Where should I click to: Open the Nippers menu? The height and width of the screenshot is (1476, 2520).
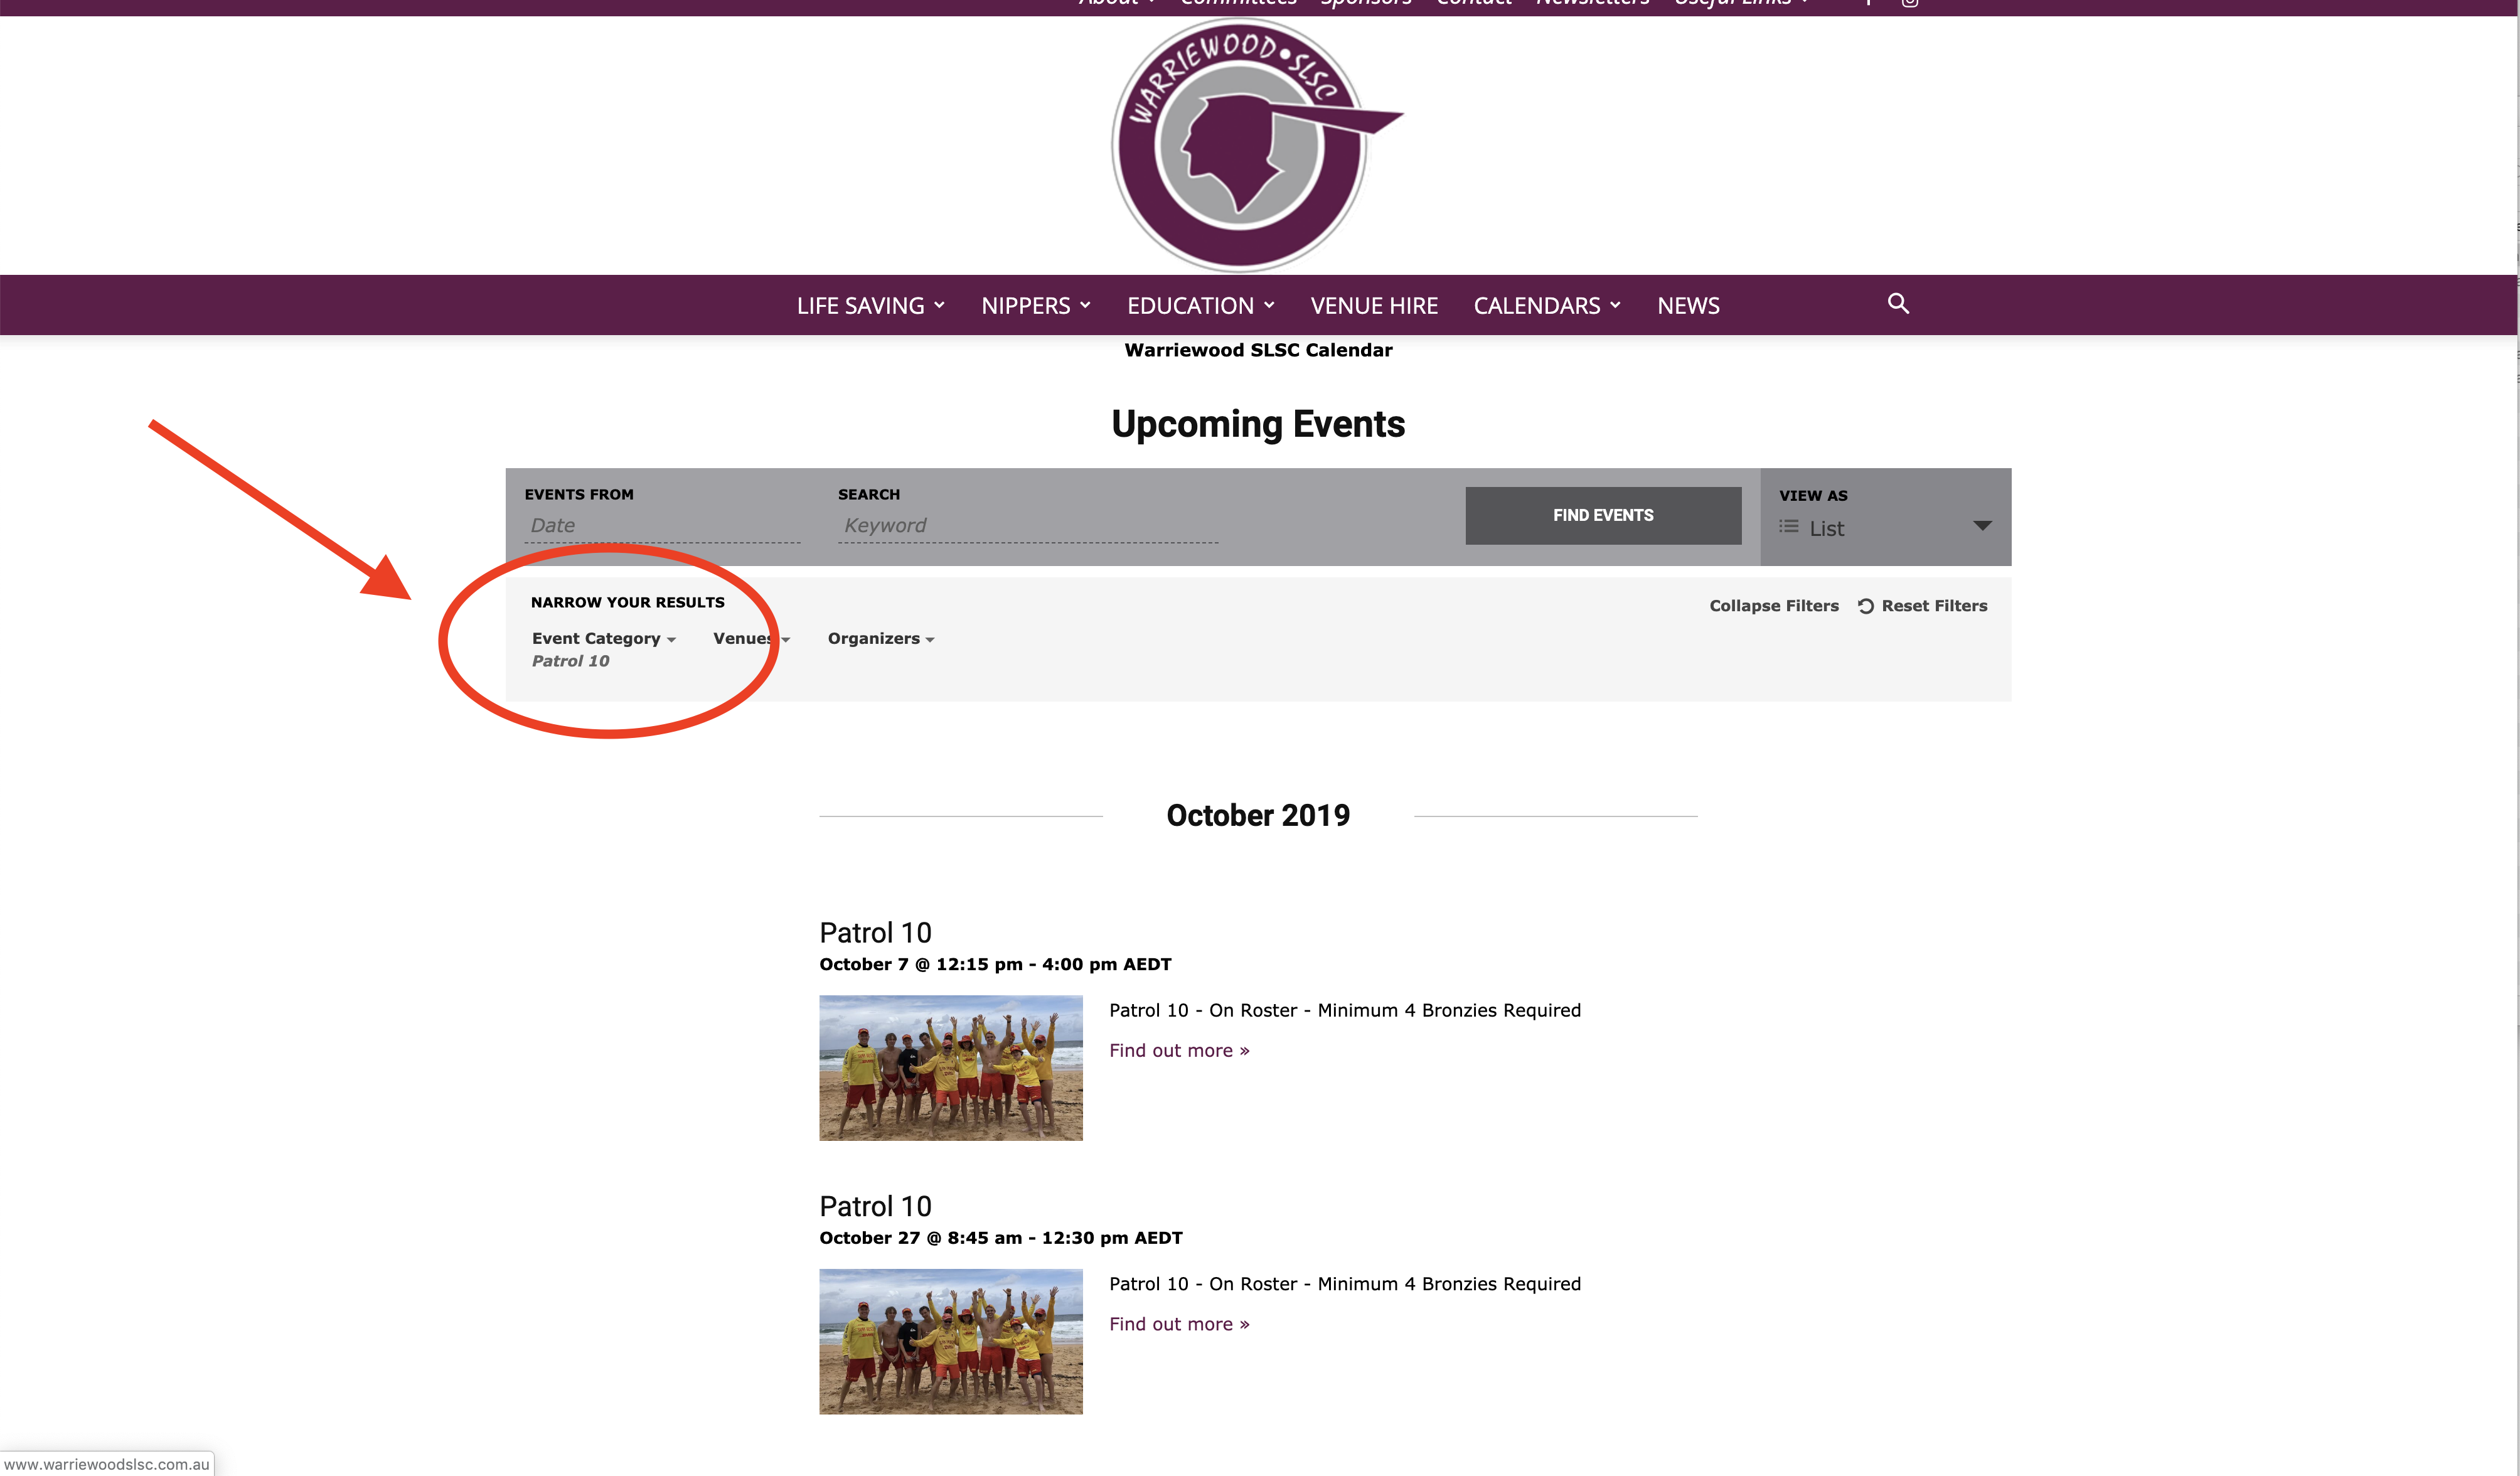pyautogui.click(x=1035, y=305)
